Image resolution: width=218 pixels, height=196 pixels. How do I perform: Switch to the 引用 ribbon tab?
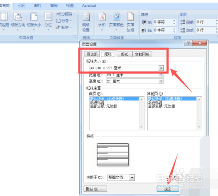click(22, 6)
